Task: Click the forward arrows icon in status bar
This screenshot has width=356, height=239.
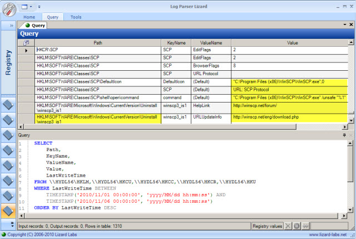Action: (305, 226)
